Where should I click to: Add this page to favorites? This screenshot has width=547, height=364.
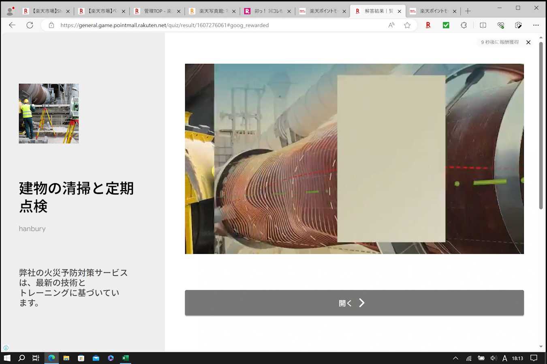(407, 25)
